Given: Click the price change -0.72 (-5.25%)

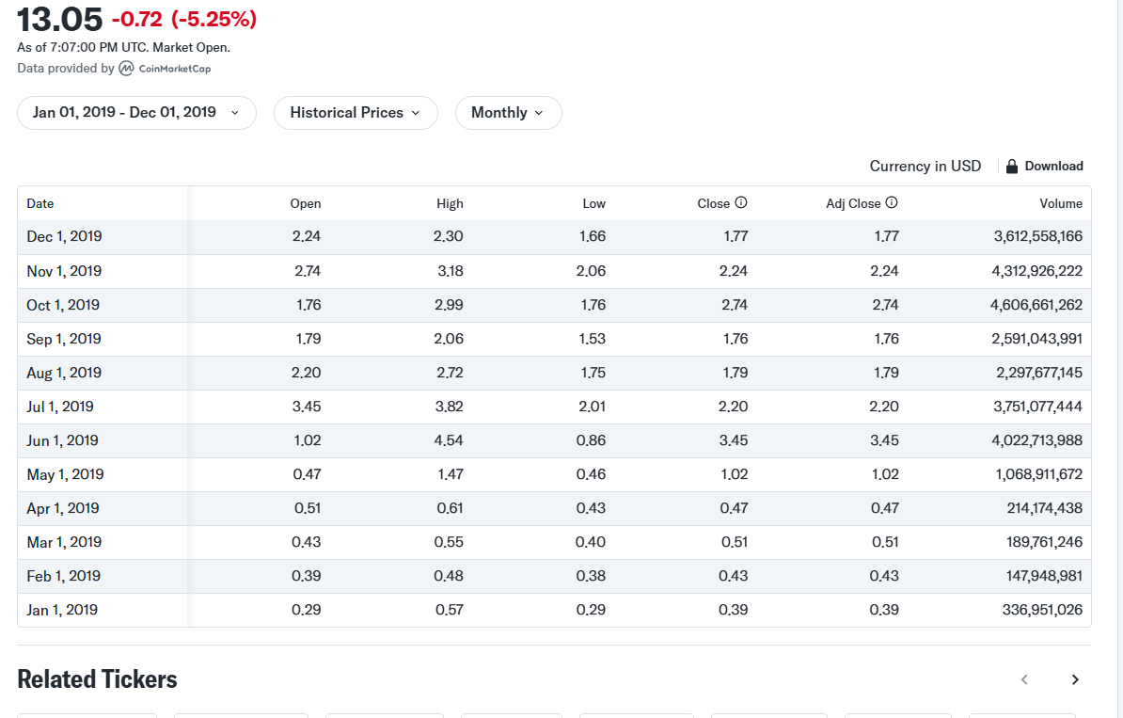Looking at the screenshot, I should coord(184,20).
